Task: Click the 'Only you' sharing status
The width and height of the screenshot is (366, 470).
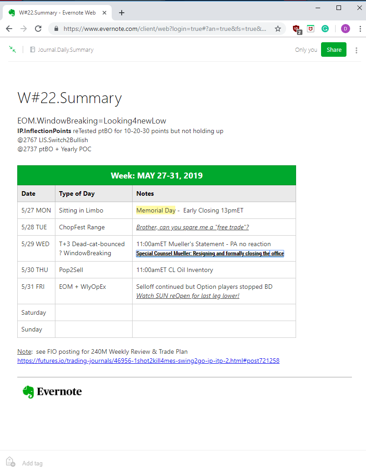Action: (306, 50)
